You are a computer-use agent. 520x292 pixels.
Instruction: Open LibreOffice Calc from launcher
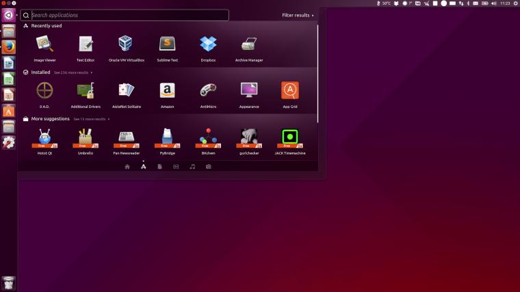pos(8,79)
